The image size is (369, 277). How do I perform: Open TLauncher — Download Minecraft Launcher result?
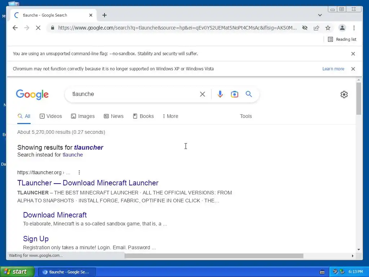point(88,183)
